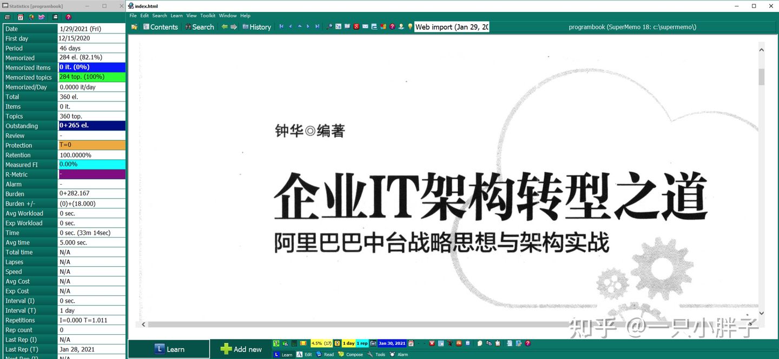Select the Compose box icon at bottom

pos(341,354)
